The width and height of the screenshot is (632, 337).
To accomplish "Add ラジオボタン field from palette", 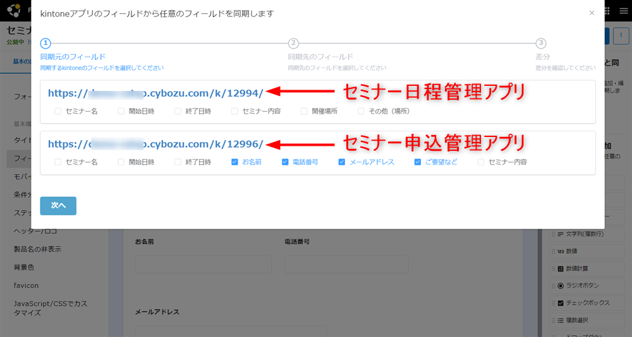I will pyautogui.click(x=587, y=285).
